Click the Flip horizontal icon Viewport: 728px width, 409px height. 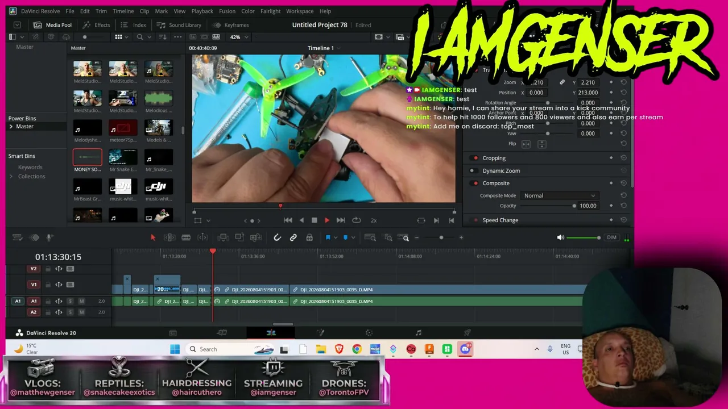(x=526, y=144)
